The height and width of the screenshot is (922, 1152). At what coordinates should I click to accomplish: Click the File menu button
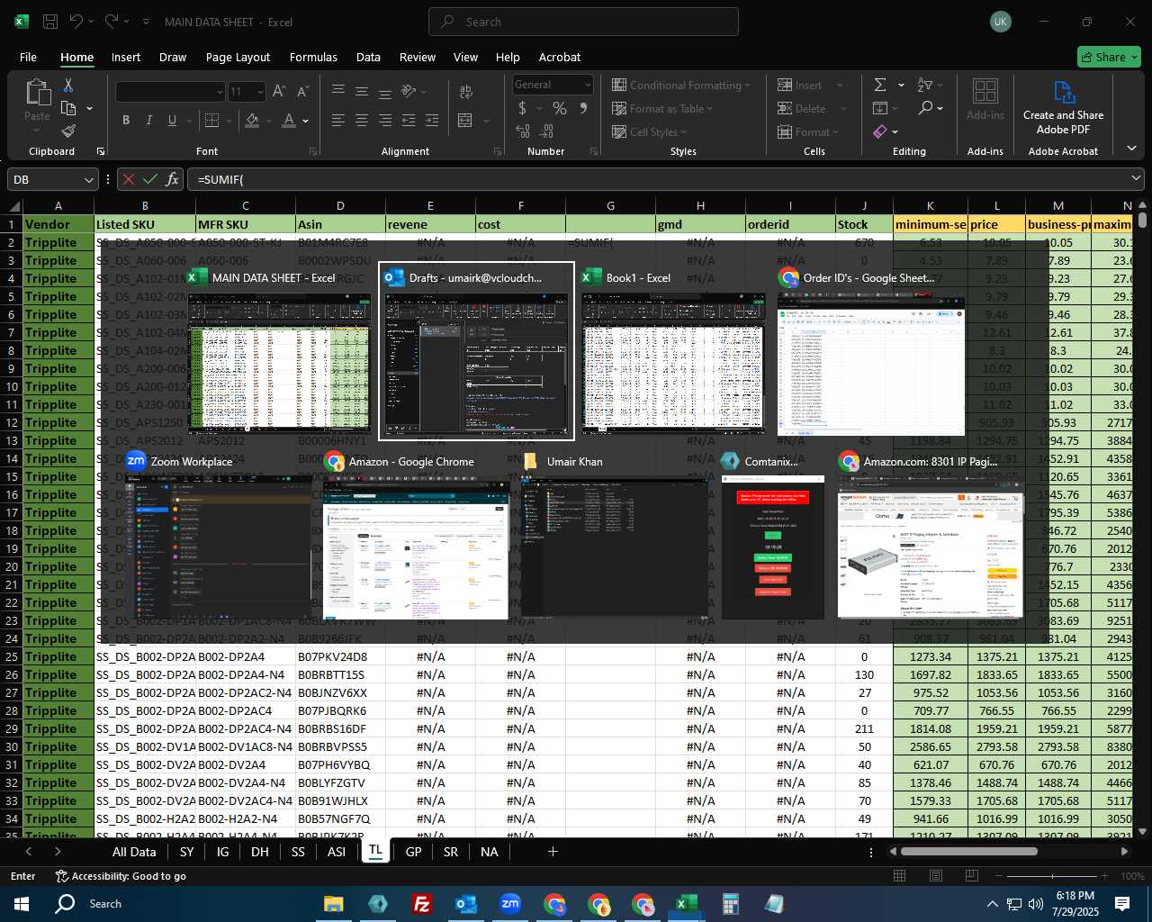[28, 57]
